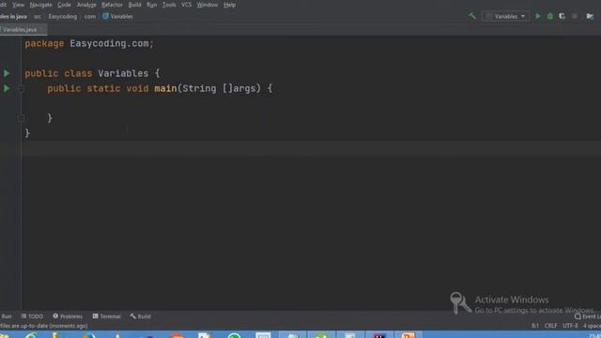
Task: Click the com breadcrumb
Action: point(90,17)
